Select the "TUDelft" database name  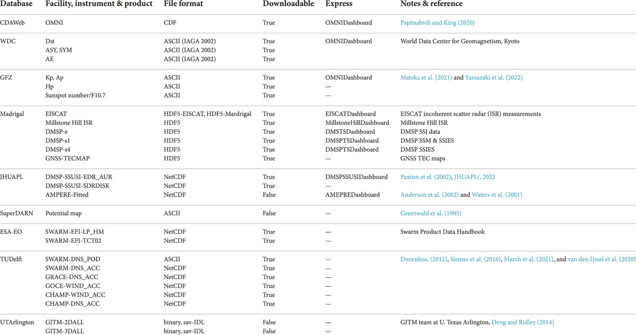(x=11, y=259)
